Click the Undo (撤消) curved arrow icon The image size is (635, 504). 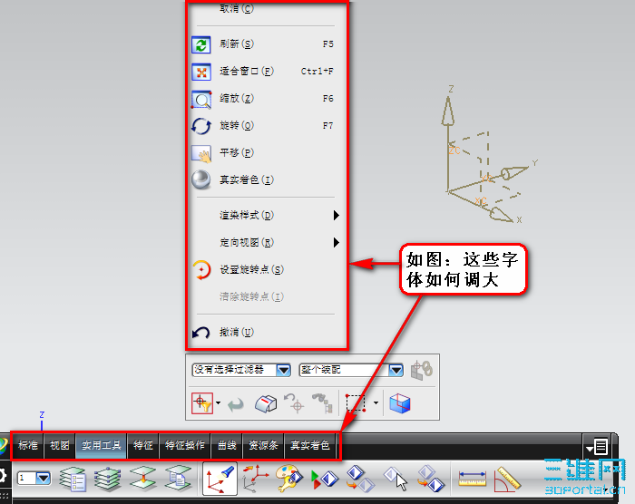pyautogui.click(x=200, y=333)
